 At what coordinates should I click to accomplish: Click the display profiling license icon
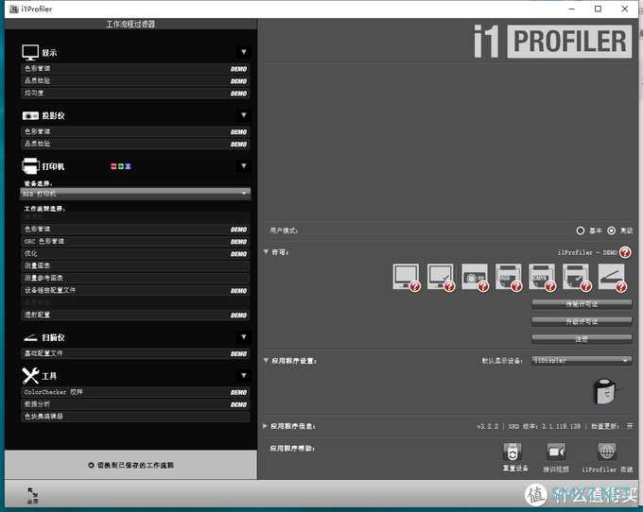(x=406, y=278)
